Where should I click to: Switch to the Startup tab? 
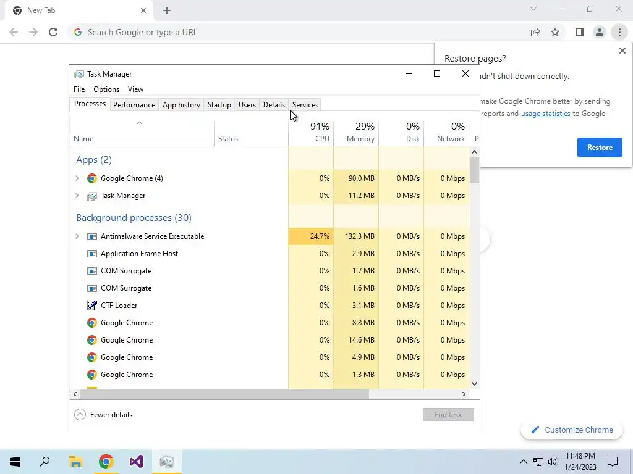pyautogui.click(x=219, y=105)
